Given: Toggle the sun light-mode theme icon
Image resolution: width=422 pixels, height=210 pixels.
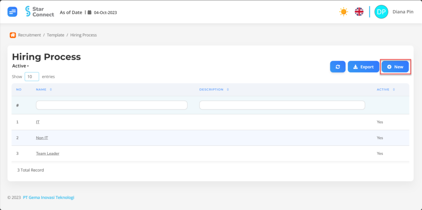Looking at the screenshot, I should point(343,12).
